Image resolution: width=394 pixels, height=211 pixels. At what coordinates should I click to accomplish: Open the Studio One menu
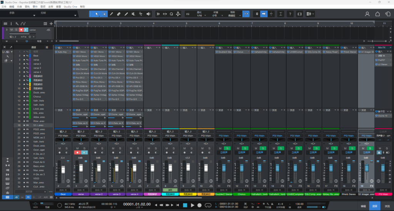coord(70,7)
